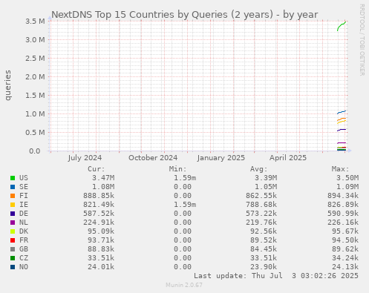Screen dimensions: 369x293
Task: Click the US green legend swatch
Action: coord(13,178)
